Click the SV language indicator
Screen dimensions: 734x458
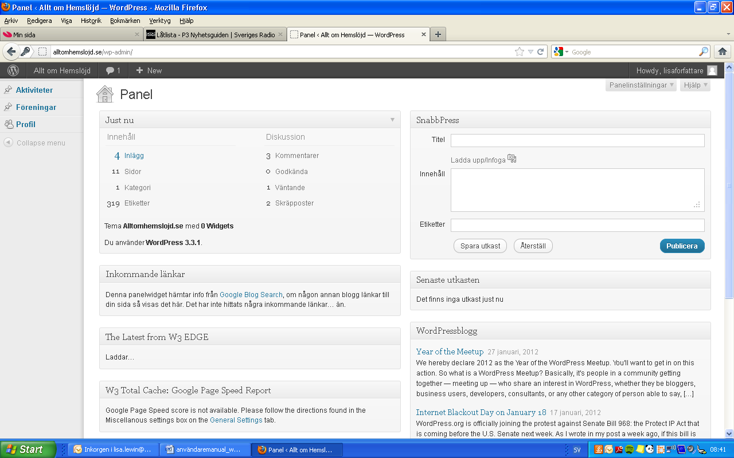577,449
